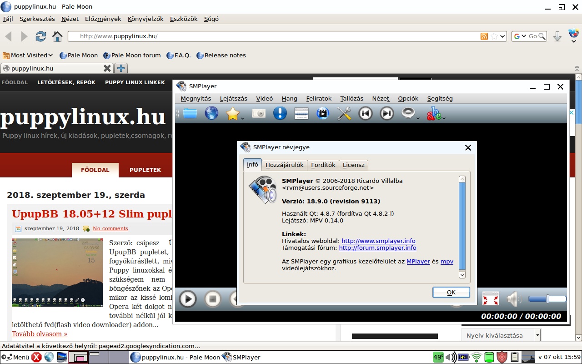
Task: Open the Segítség menu in SMPlayer
Action: [440, 98]
